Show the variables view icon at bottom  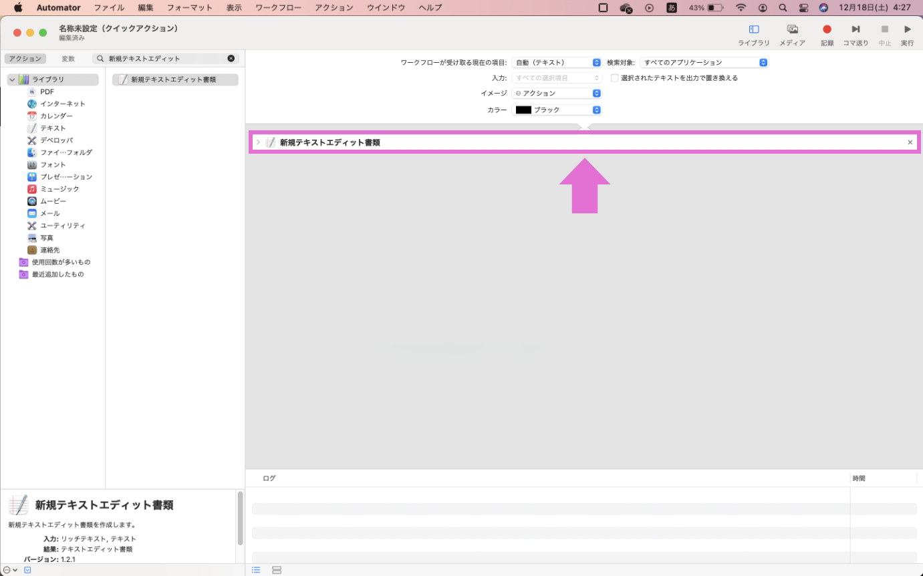277,570
